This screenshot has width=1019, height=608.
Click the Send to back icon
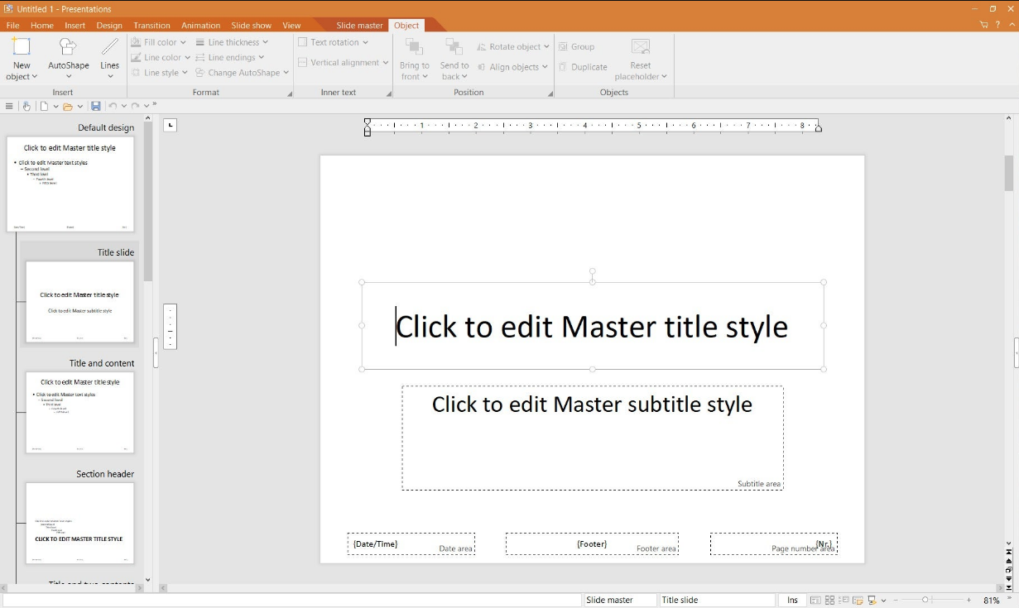coord(454,47)
